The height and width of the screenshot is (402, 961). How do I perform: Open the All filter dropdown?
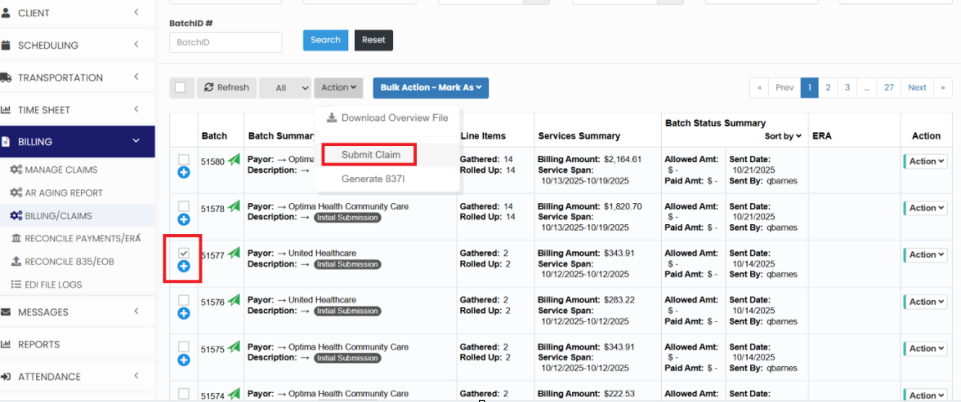(285, 88)
